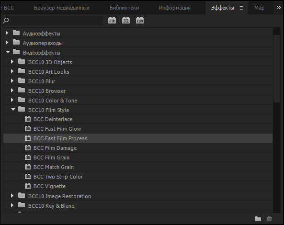Click the search magnifier icon
The height and width of the screenshot is (225, 284).
pos(6,21)
